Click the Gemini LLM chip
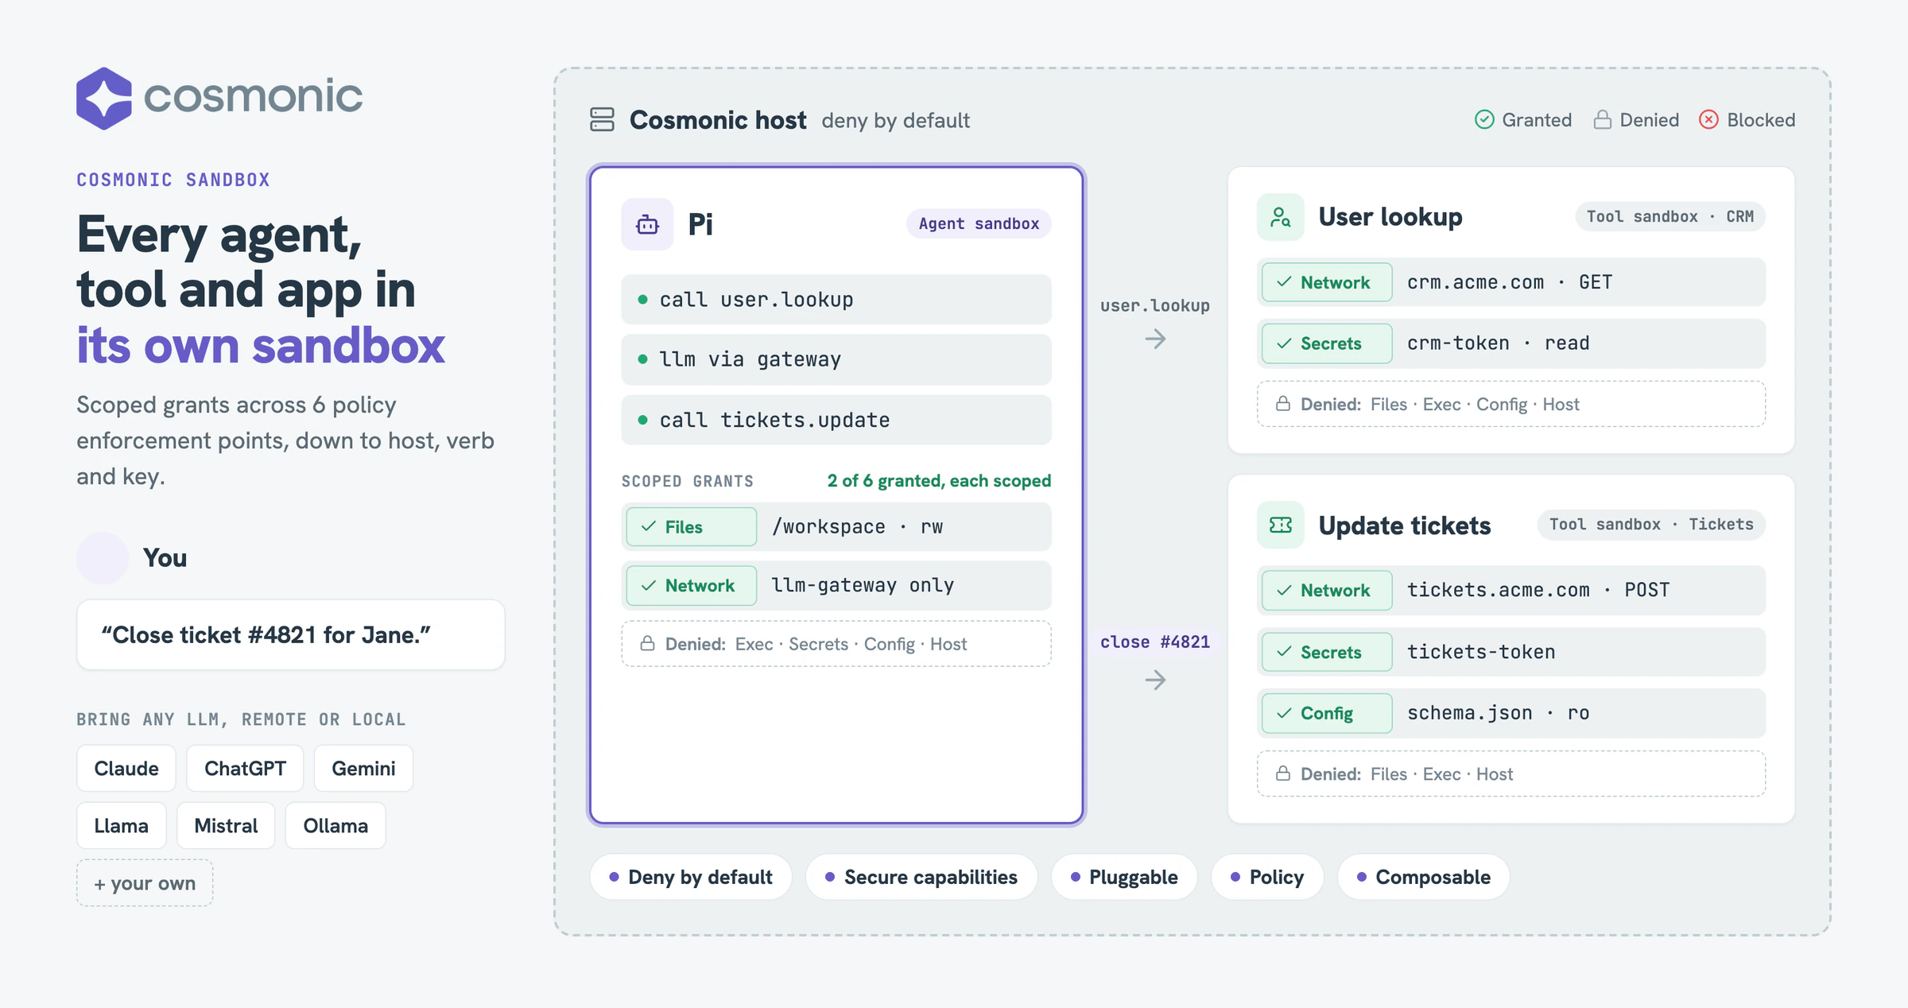The width and height of the screenshot is (1908, 1008). (x=363, y=769)
